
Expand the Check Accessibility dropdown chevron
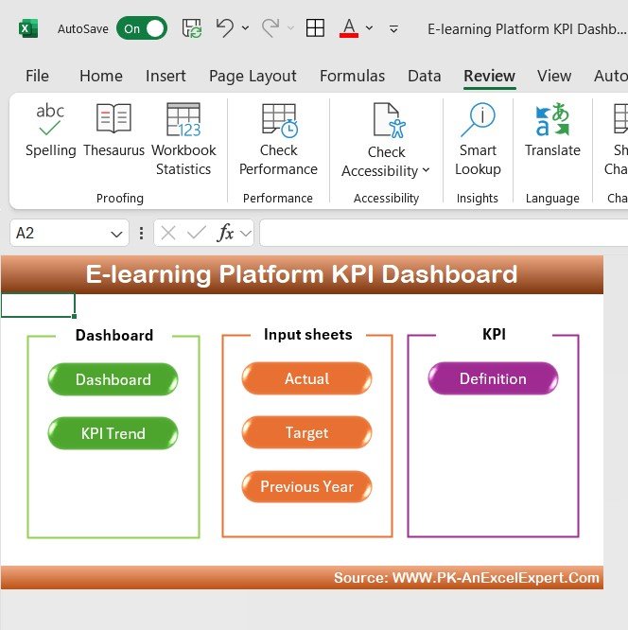(x=426, y=170)
